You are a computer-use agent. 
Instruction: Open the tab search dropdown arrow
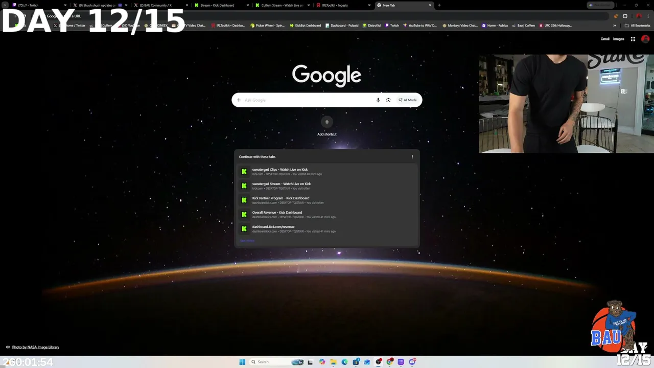click(5, 5)
